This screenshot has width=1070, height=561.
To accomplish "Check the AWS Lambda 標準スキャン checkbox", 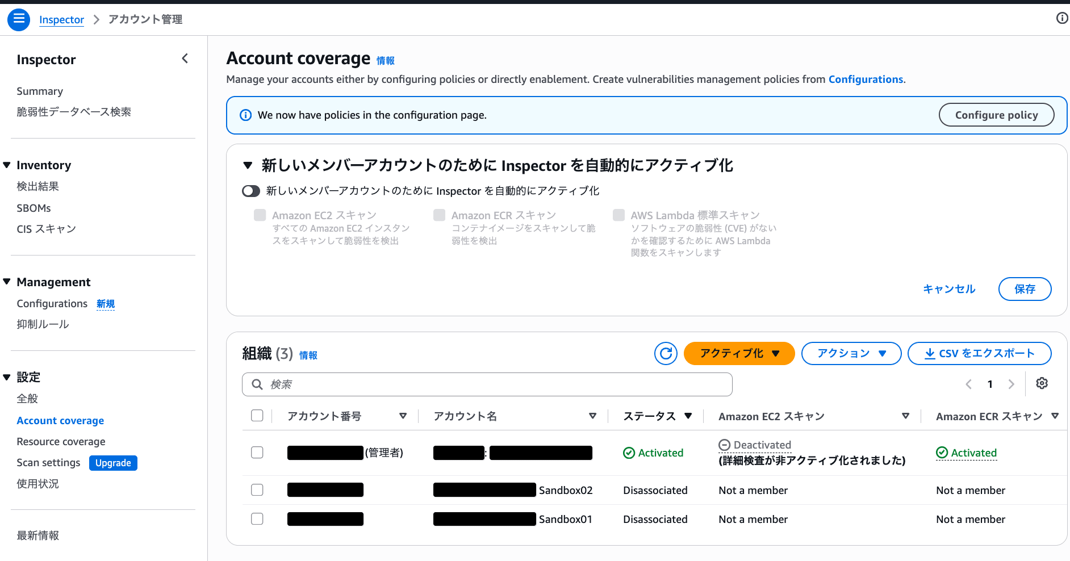I will pyautogui.click(x=618, y=215).
